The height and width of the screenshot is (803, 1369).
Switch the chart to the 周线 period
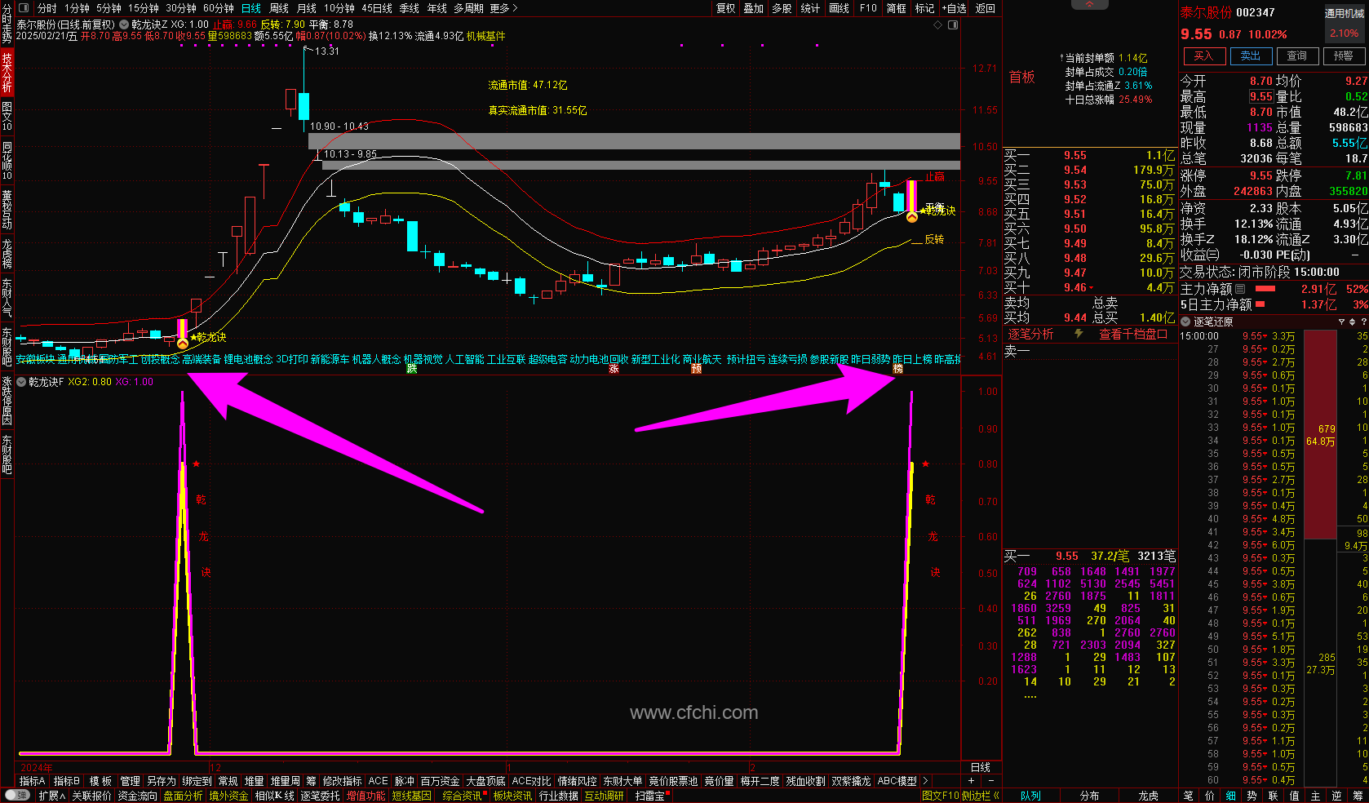pyautogui.click(x=279, y=8)
